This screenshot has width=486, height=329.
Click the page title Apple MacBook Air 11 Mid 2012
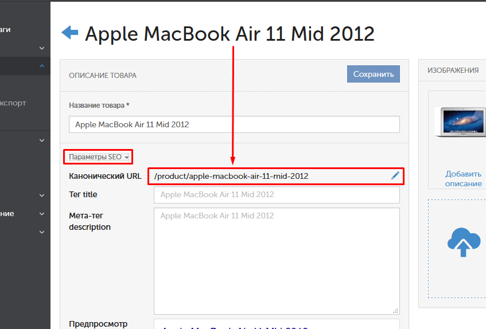230,34
